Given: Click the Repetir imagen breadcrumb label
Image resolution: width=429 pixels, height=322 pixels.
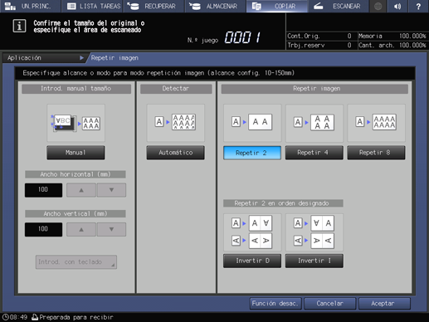Looking at the screenshot, I should point(115,58).
